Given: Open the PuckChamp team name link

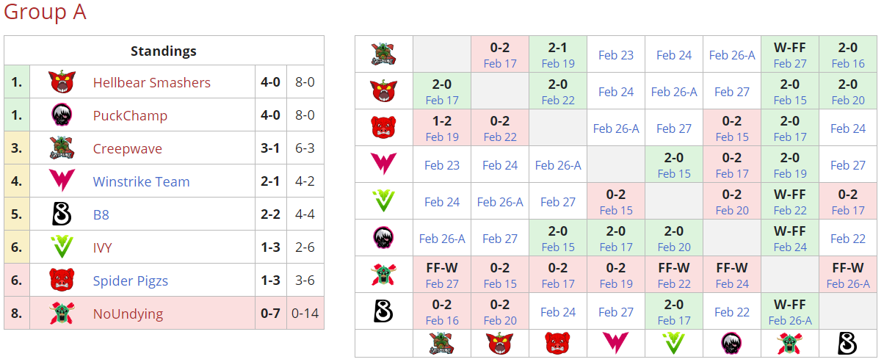Looking at the screenshot, I should 130,115.
